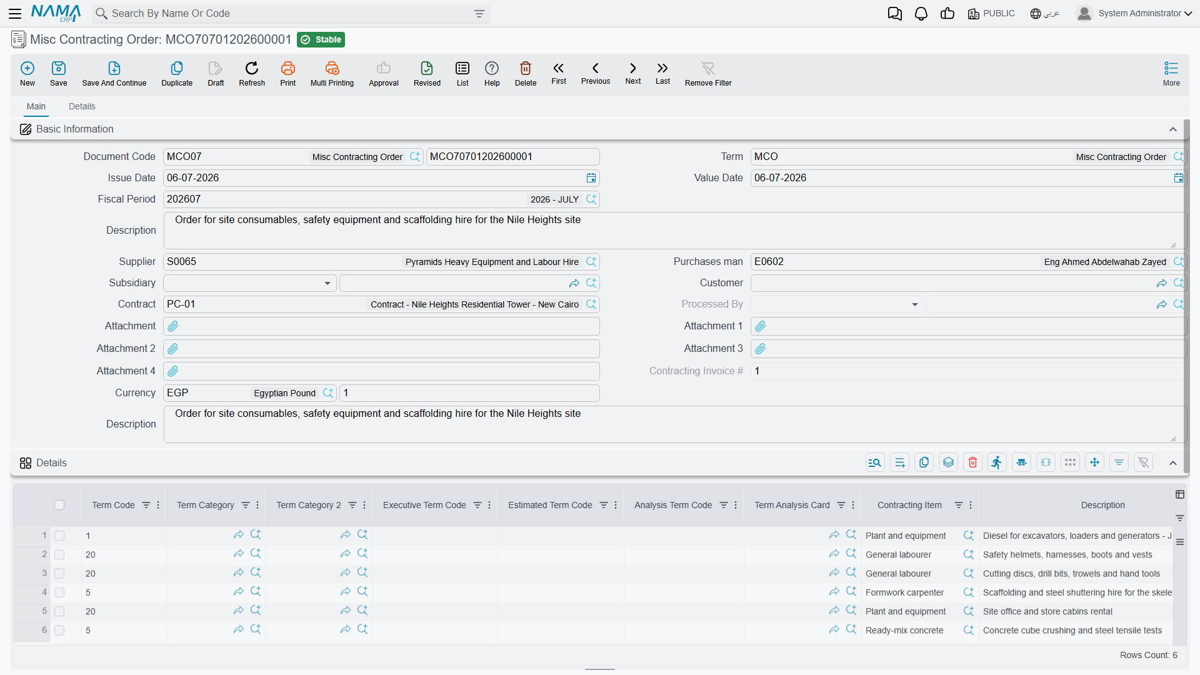Click Attachment 2 paperclip icon

point(173,349)
